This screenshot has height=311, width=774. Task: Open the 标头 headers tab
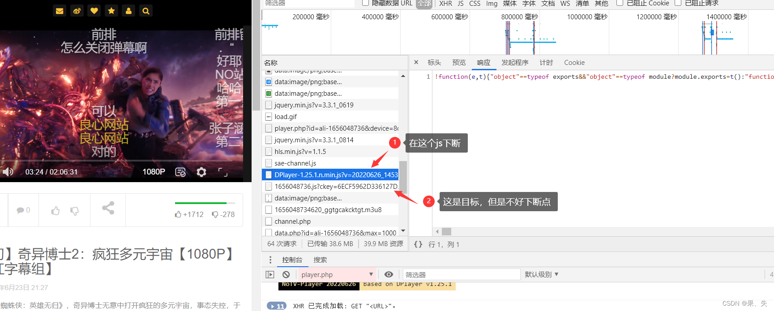point(434,63)
